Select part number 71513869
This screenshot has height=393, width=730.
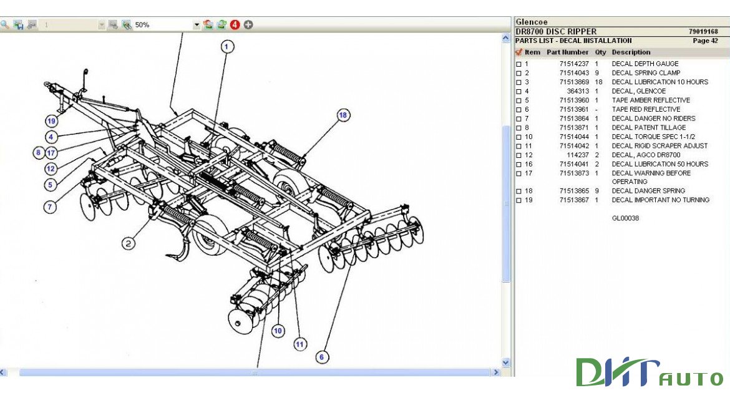click(x=574, y=82)
